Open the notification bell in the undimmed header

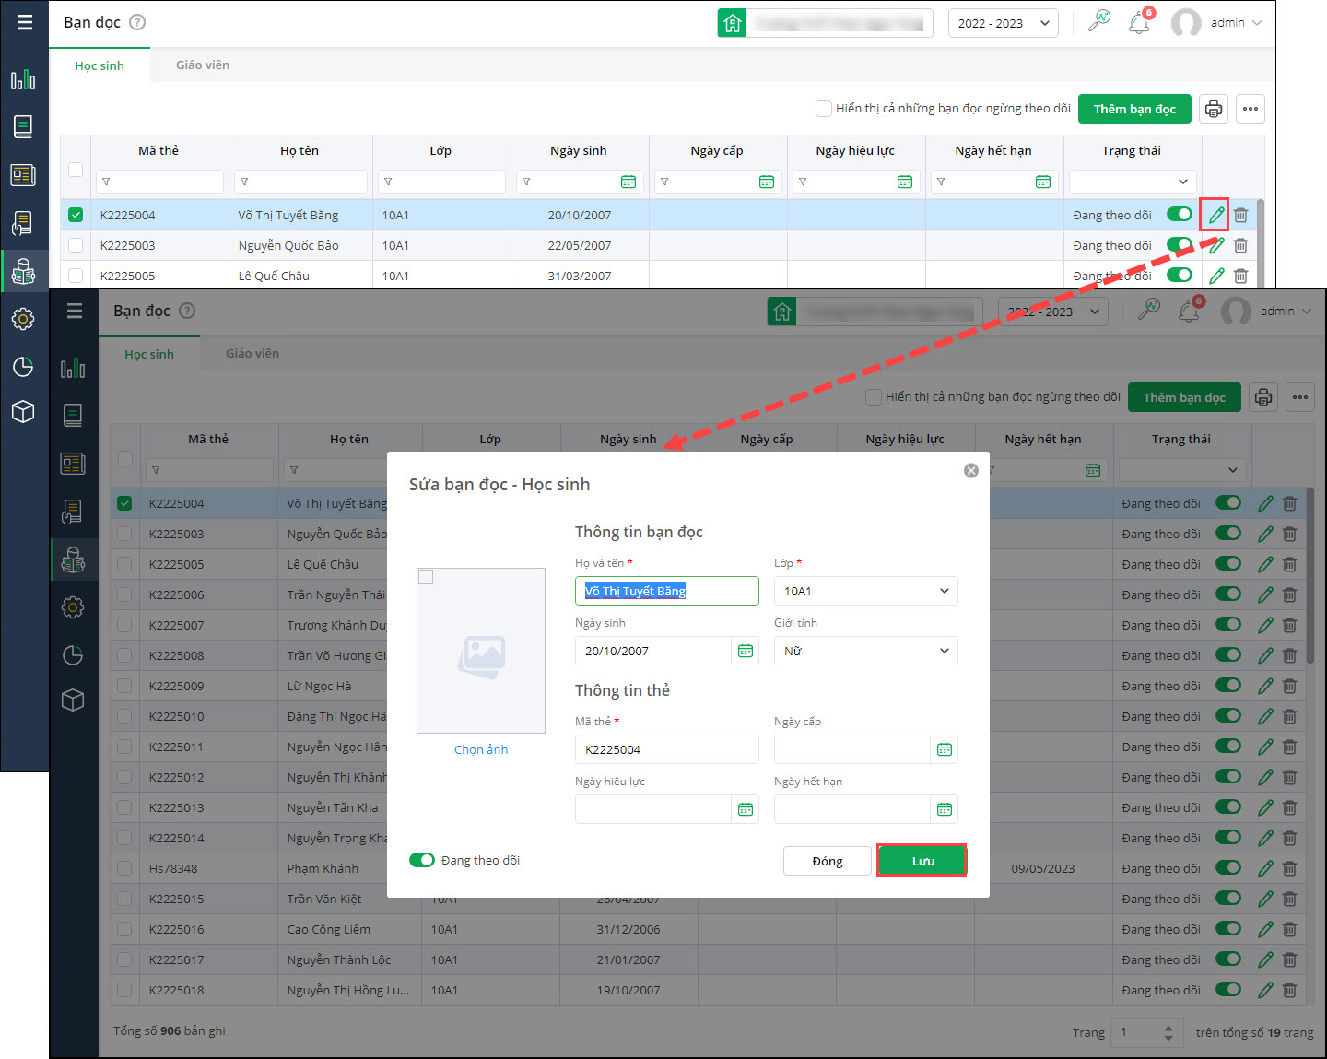click(1139, 23)
